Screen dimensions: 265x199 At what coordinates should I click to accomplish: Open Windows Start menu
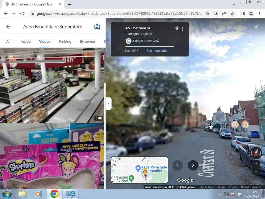[7, 194]
